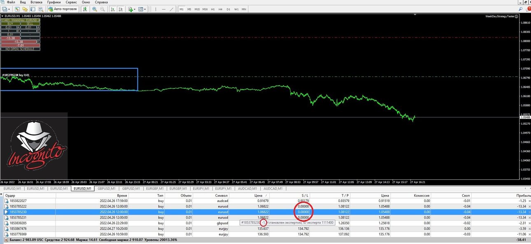The width and height of the screenshot is (531, 244).
Task: Click the candlestick chart type icon
Action: coord(85,9)
